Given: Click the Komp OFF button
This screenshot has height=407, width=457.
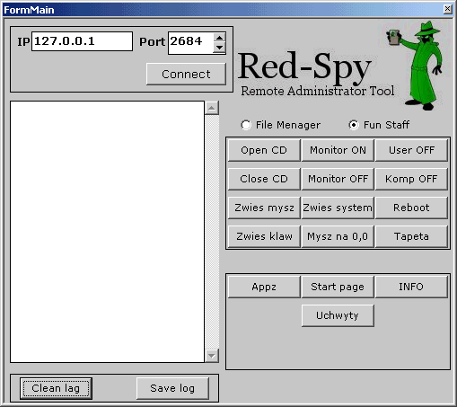Looking at the screenshot, I should click(411, 179).
